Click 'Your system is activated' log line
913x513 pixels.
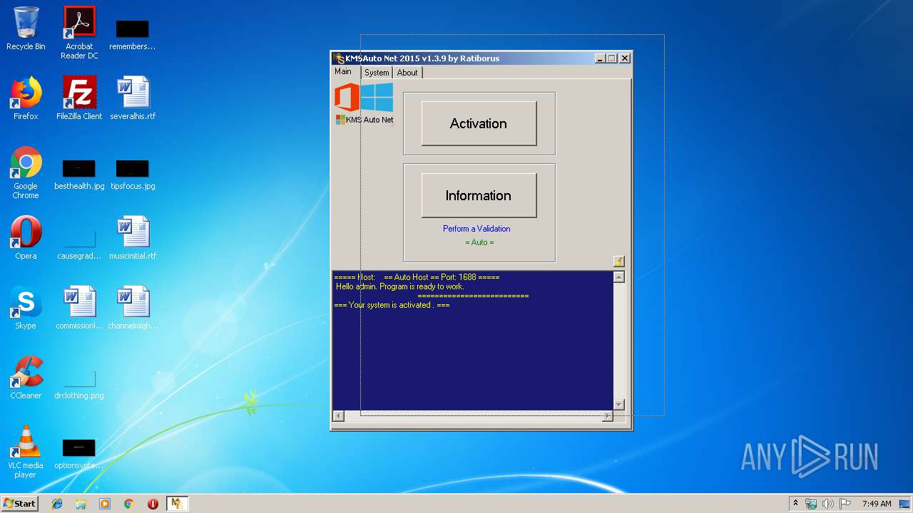(x=392, y=305)
